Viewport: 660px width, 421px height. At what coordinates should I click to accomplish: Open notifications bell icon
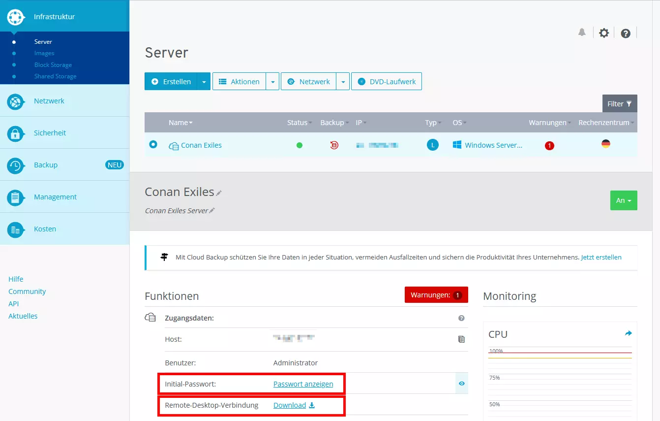[582, 32]
